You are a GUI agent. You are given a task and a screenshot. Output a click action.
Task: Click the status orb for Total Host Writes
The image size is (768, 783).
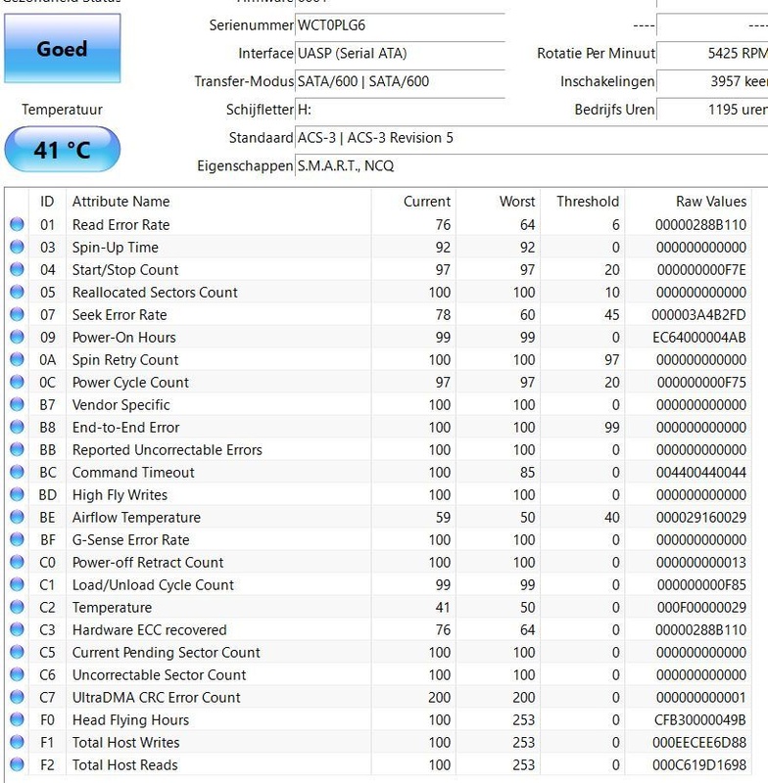tap(17, 742)
